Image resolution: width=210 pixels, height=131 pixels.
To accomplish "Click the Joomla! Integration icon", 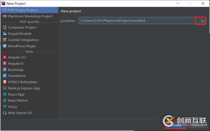I will [x=5, y=40].
